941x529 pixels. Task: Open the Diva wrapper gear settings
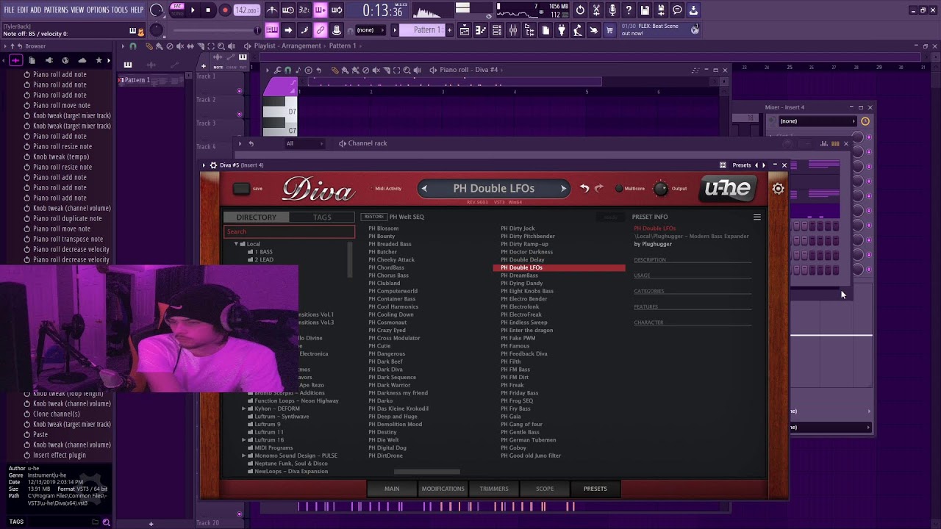tap(213, 165)
